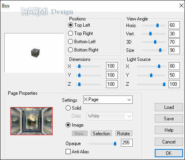Screen dimensions: 185x160
Task: Click the page image thumbnail preview
Action: pyautogui.click(x=31, y=121)
